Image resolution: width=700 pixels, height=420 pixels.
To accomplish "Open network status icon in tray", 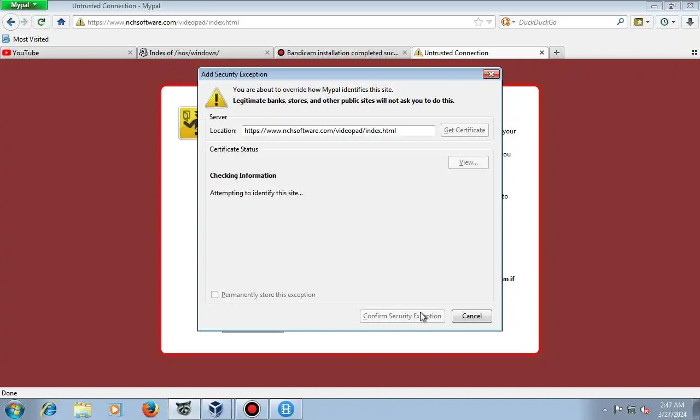I will [x=632, y=410].
